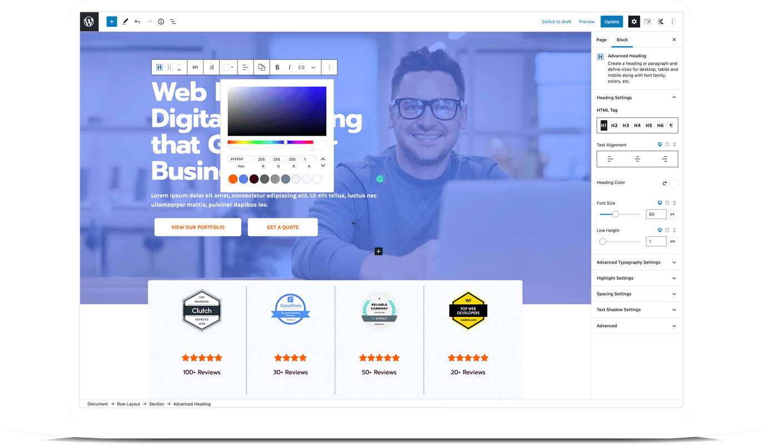Viewport: 765px width, 445px height.
Task: Align text left in sidebar Text Alignment
Action: coord(610,159)
